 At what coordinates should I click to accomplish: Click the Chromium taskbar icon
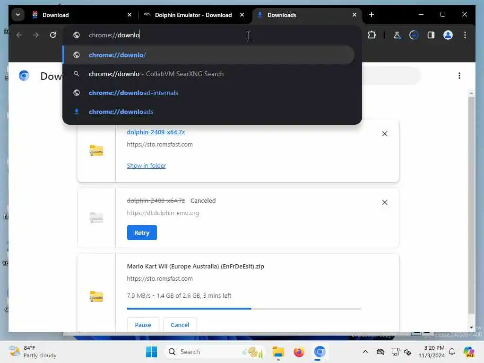(x=320, y=352)
